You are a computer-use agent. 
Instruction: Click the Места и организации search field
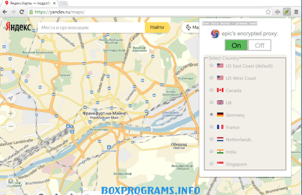pos(91,27)
